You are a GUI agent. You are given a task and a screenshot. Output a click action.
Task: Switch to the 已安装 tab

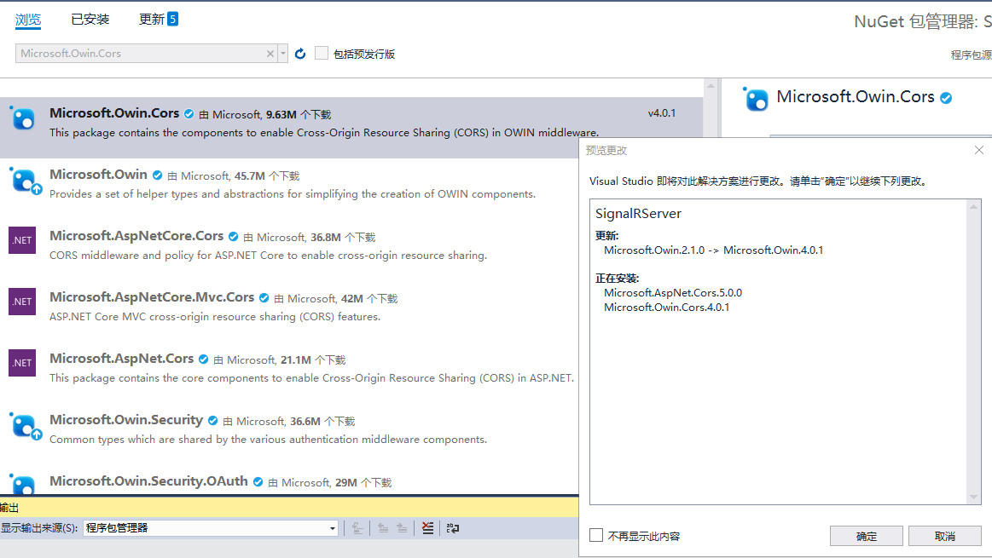[x=90, y=19]
